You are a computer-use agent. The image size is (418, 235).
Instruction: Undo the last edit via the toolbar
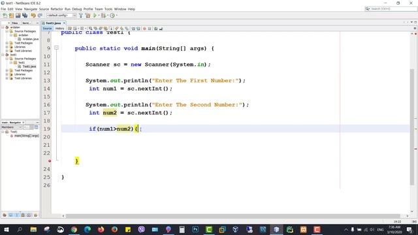click(x=33, y=16)
